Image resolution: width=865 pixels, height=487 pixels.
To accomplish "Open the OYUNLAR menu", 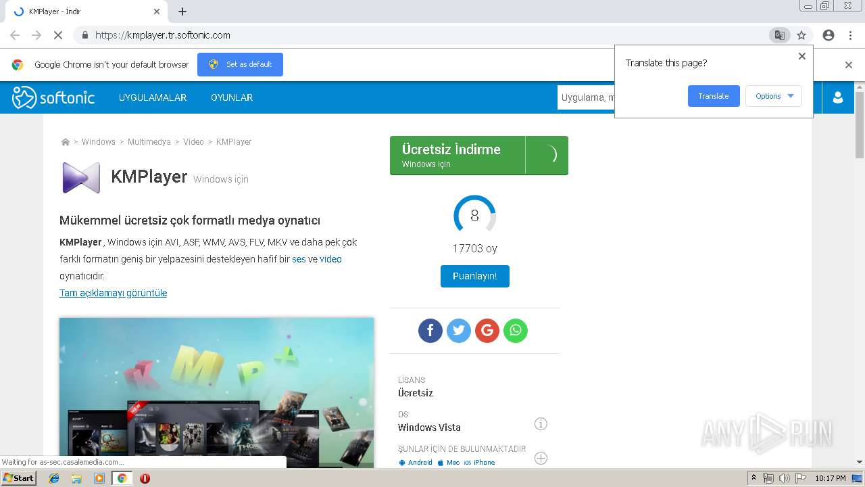I will point(232,97).
